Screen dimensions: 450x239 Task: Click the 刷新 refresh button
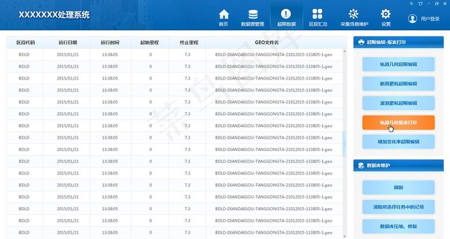click(x=399, y=188)
